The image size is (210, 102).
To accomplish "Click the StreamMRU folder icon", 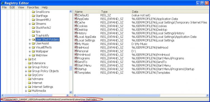I will coord(33,20).
